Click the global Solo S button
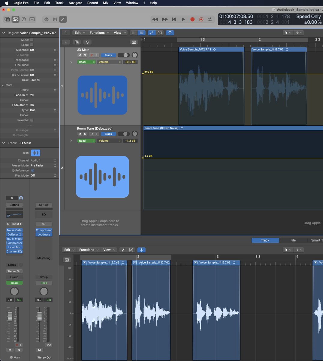The height and width of the screenshot is (361, 323). click(x=87, y=42)
